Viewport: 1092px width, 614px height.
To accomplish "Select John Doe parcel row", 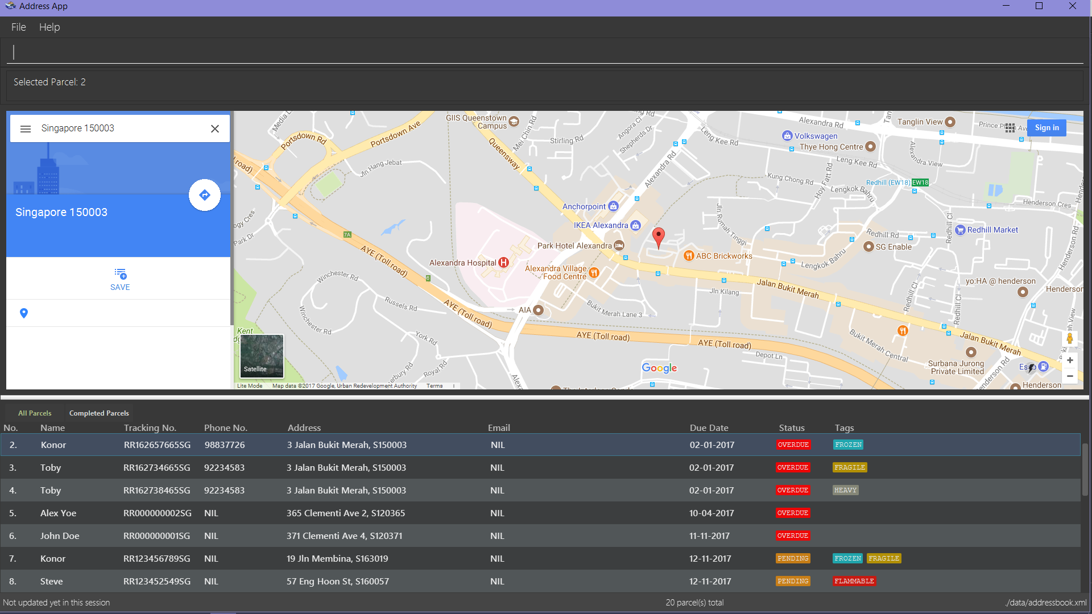I will (540, 536).
